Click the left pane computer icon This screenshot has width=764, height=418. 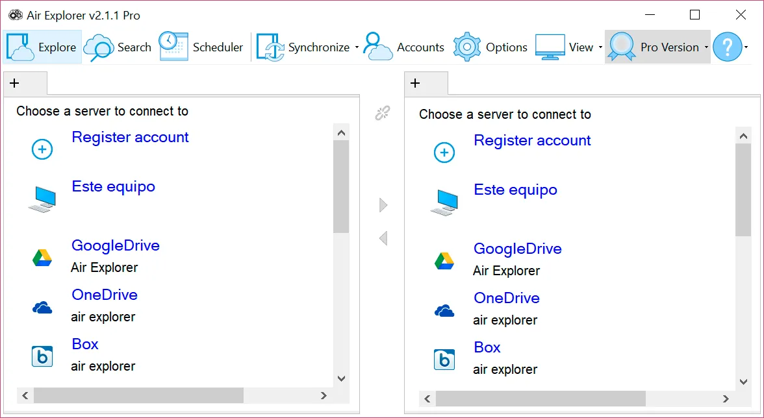pos(42,200)
